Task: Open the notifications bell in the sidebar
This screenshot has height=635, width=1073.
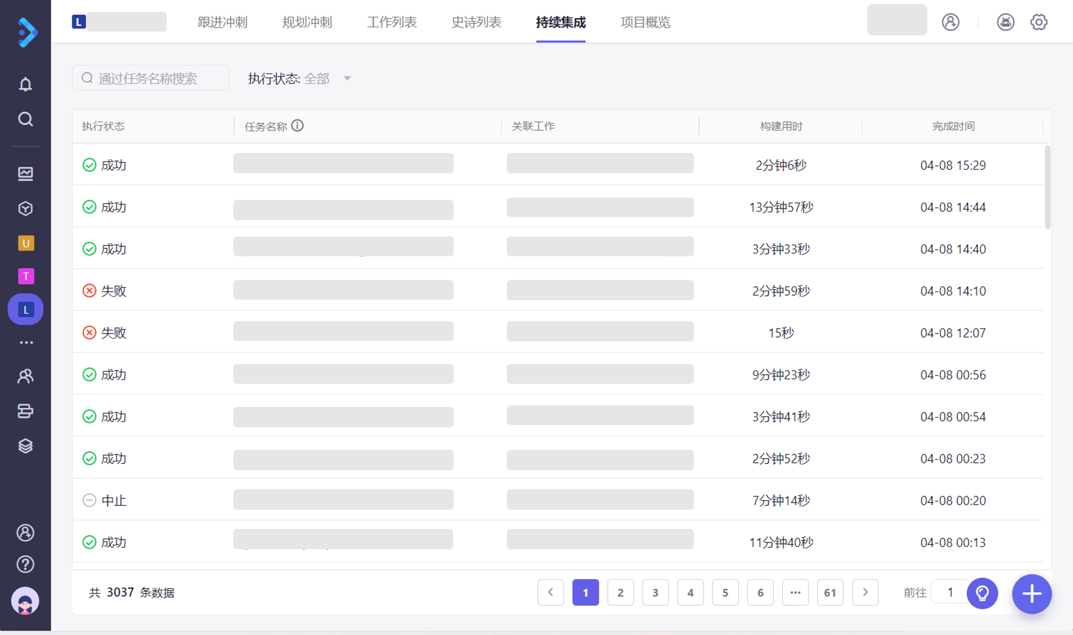Action: click(25, 84)
